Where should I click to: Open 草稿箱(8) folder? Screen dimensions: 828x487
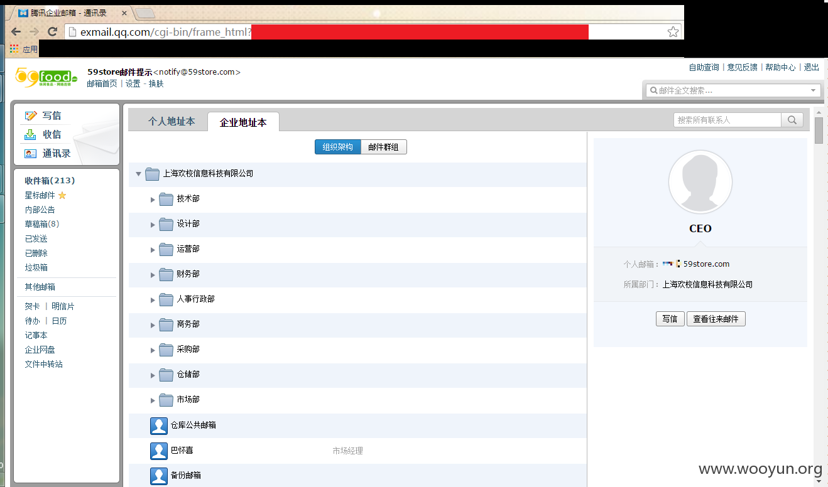[42, 224]
